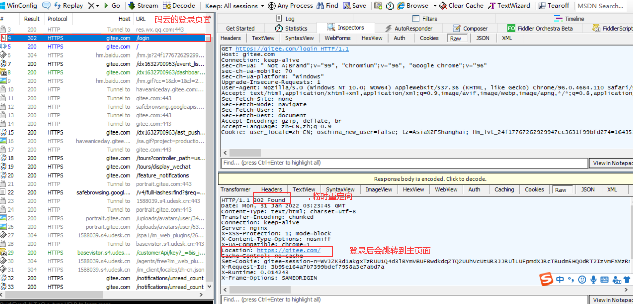
Task: Click the Sogou emoji face icon
Action: tap(582, 279)
